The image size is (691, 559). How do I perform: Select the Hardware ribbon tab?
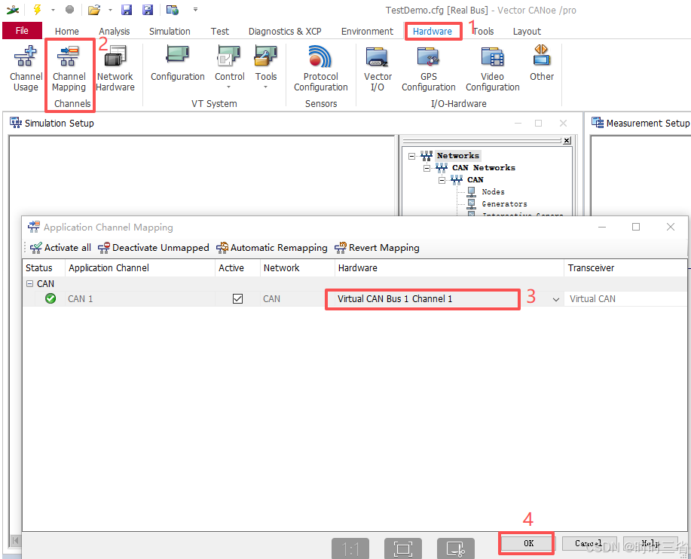433,32
